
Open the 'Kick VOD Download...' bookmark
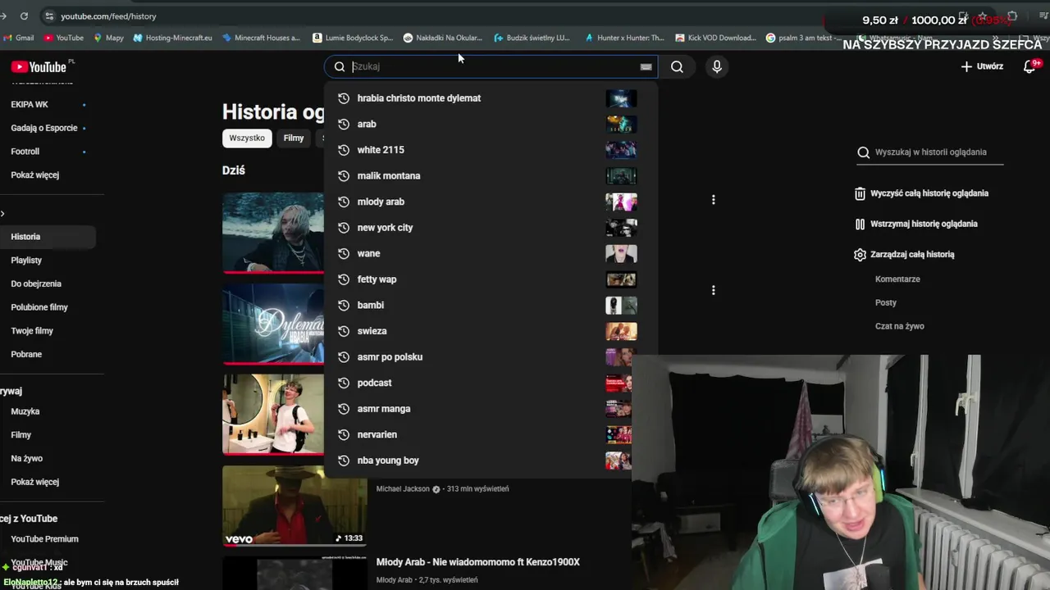pyautogui.click(x=715, y=38)
